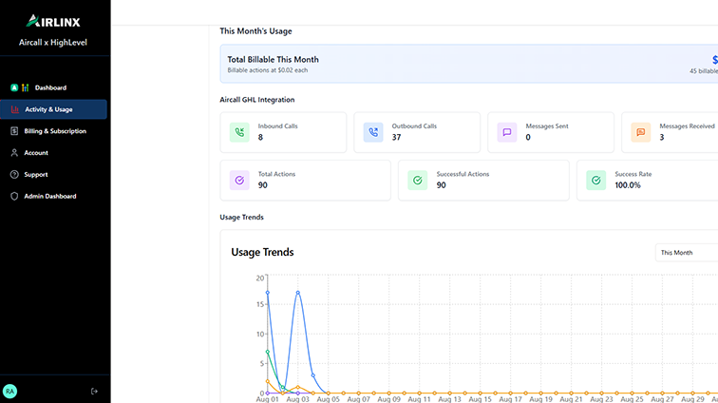
Task: Select Activity & Usage in sidebar
Action: [53, 109]
